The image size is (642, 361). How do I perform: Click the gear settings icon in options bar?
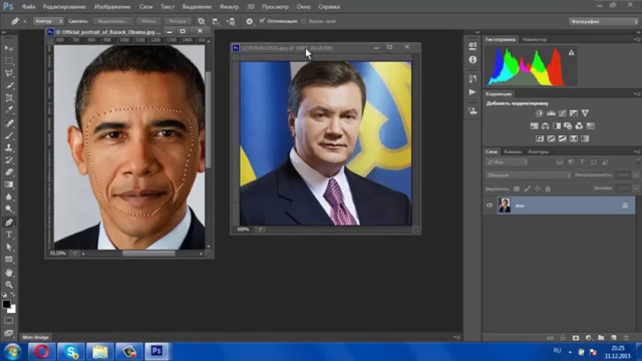tap(250, 22)
